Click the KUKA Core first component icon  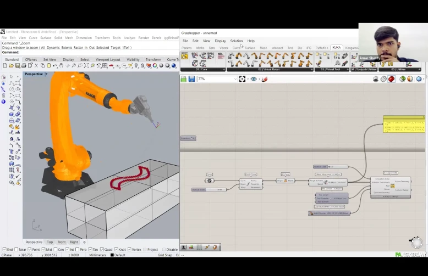click(185, 56)
